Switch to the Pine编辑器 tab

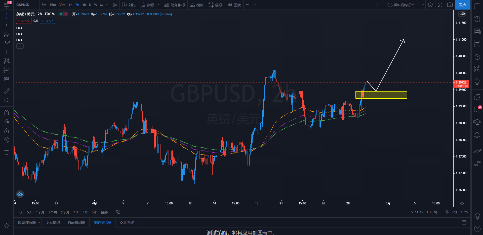coord(77,223)
